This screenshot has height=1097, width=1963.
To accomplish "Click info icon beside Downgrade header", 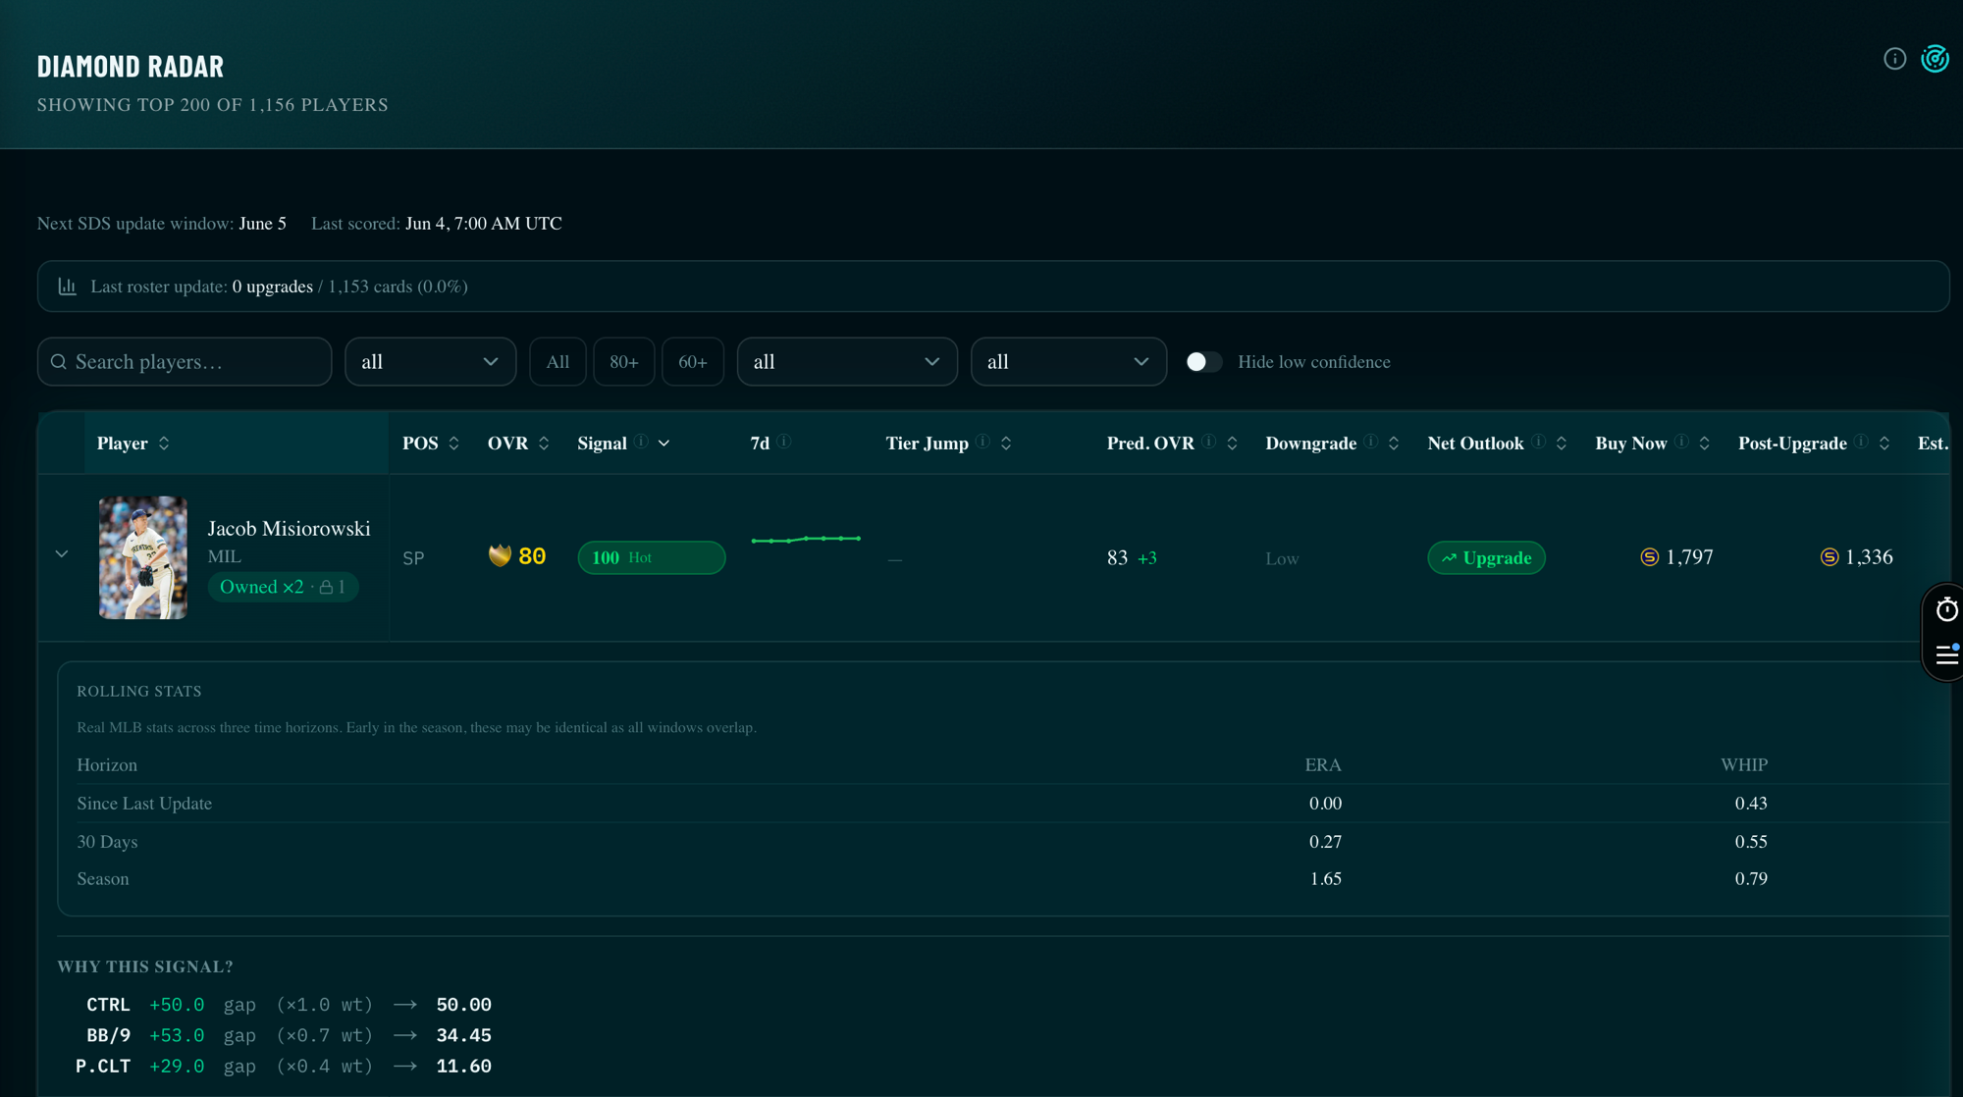I will 1371,442.
